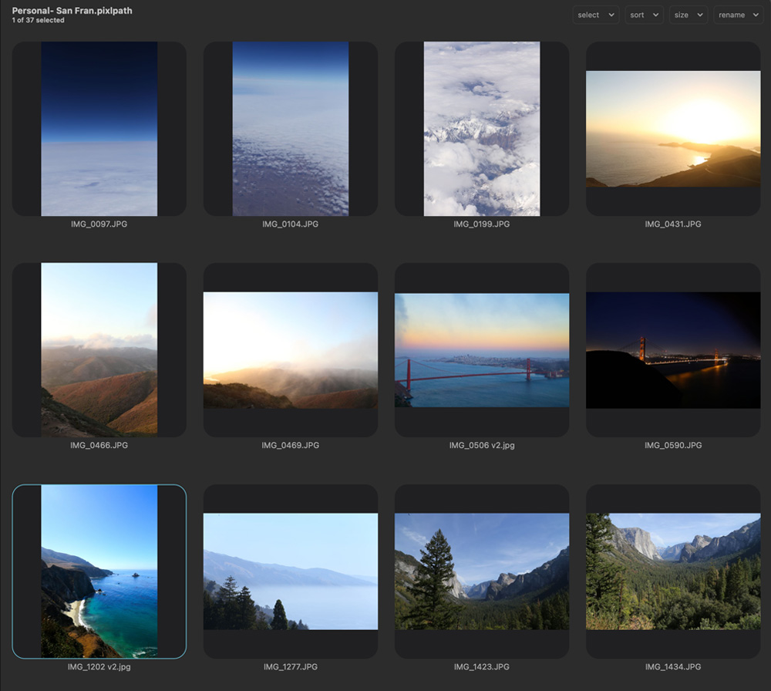Click the file name label IMG_0469.JPG
771x691 pixels.
[x=291, y=445]
